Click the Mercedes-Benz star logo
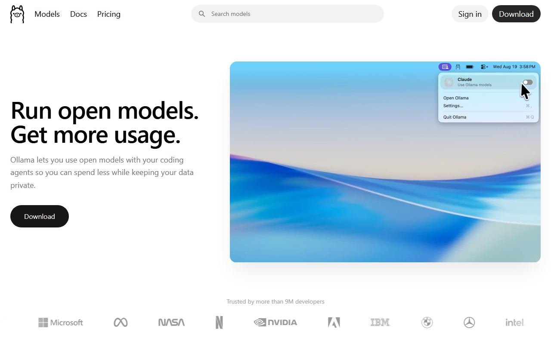 469,322
